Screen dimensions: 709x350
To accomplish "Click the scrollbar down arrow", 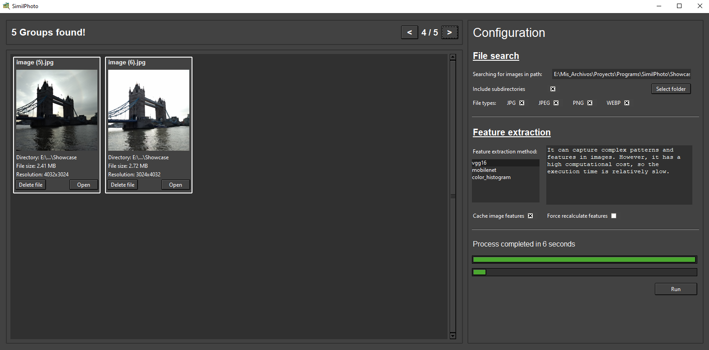I will click(x=453, y=336).
